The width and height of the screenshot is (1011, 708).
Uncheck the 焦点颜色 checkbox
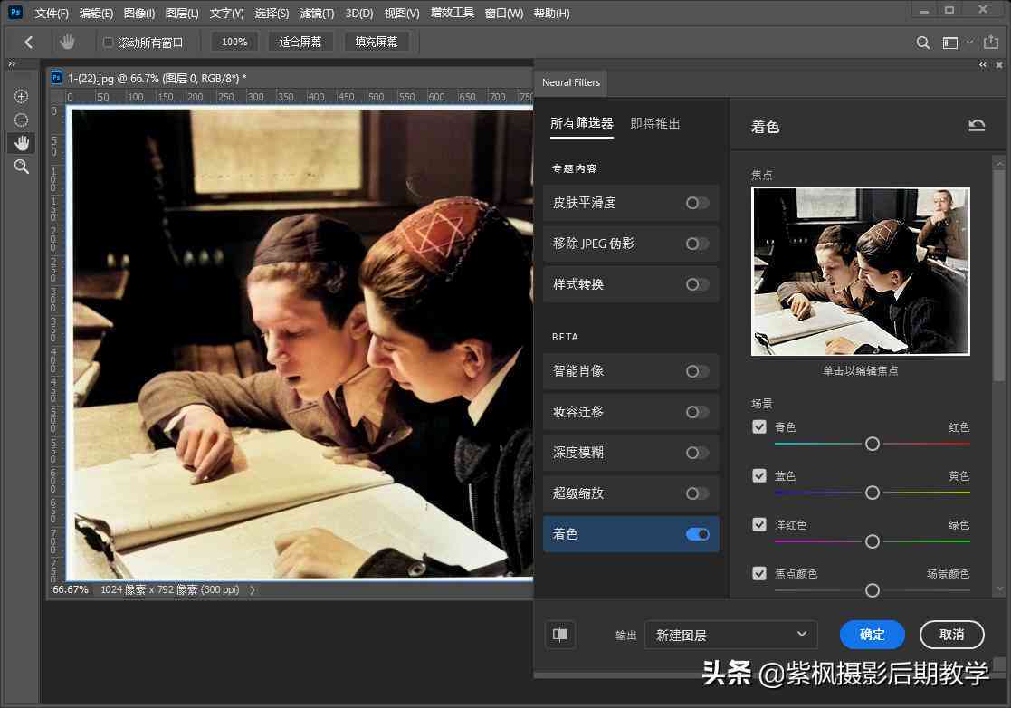(759, 573)
